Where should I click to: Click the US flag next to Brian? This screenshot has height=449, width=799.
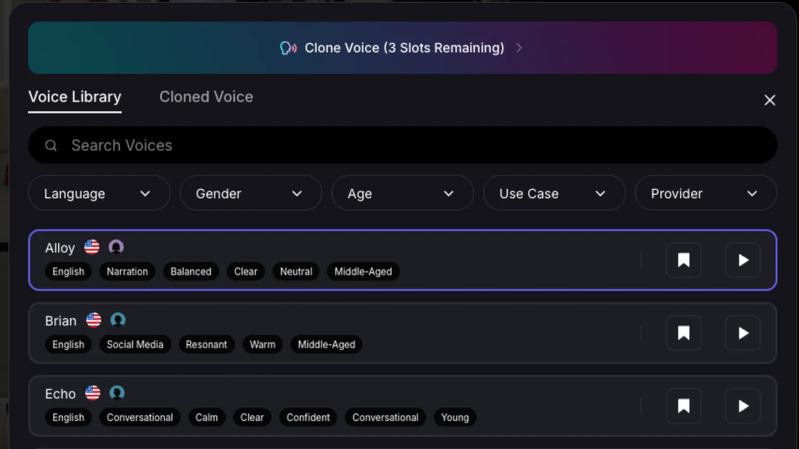pos(94,320)
